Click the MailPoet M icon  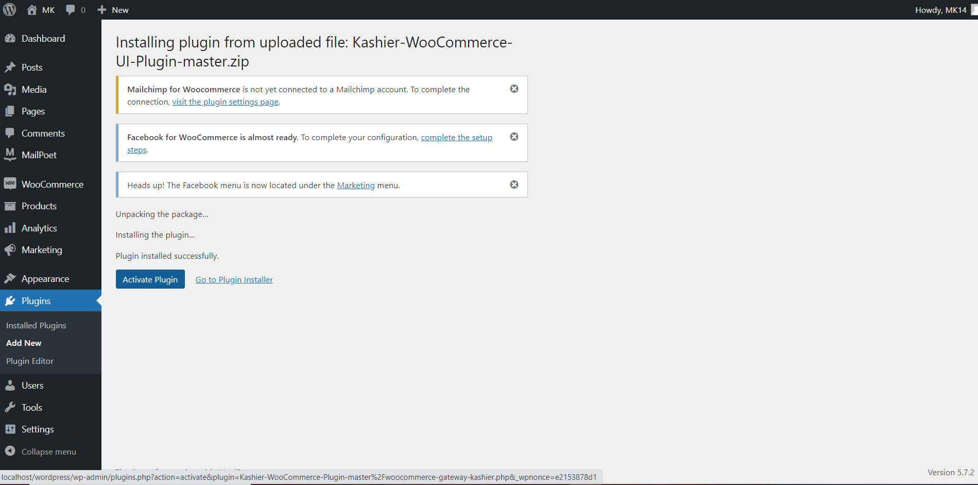tap(10, 155)
